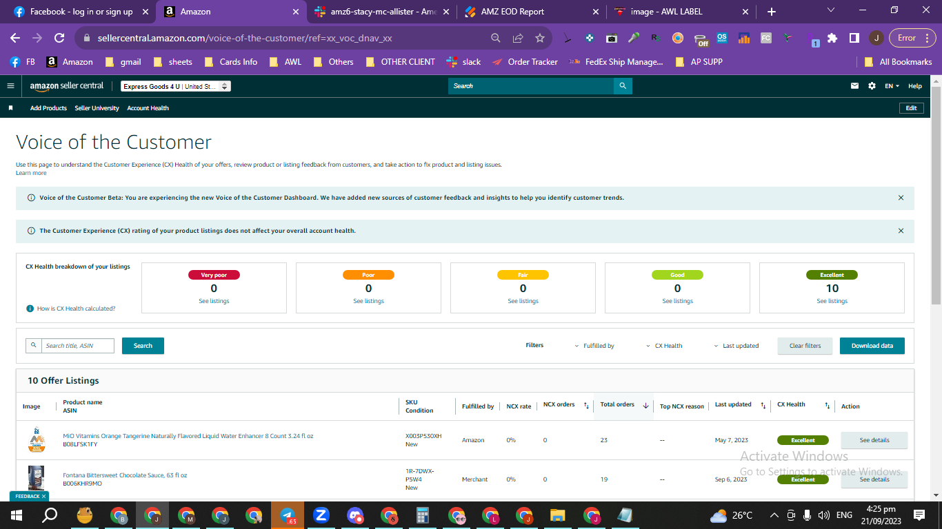Screen dimensions: 942x529
Task: Click the info icon in the CX rating banner
Action: (x=30, y=231)
